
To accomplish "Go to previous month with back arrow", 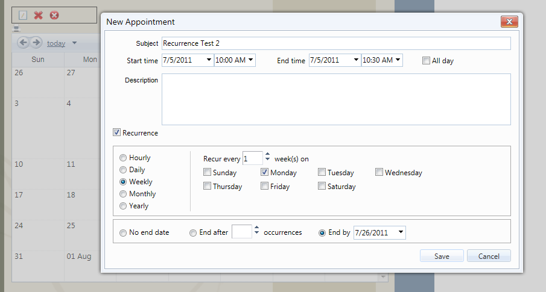I will 24,43.
